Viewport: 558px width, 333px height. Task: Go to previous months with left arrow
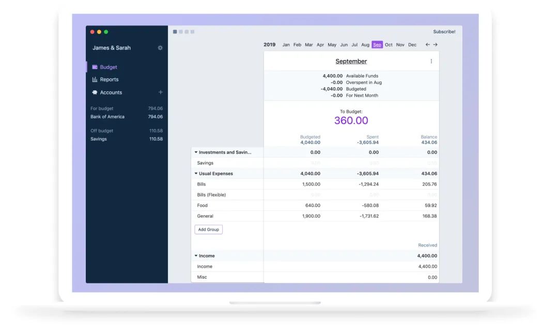pyautogui.click(x=427, y=44)
